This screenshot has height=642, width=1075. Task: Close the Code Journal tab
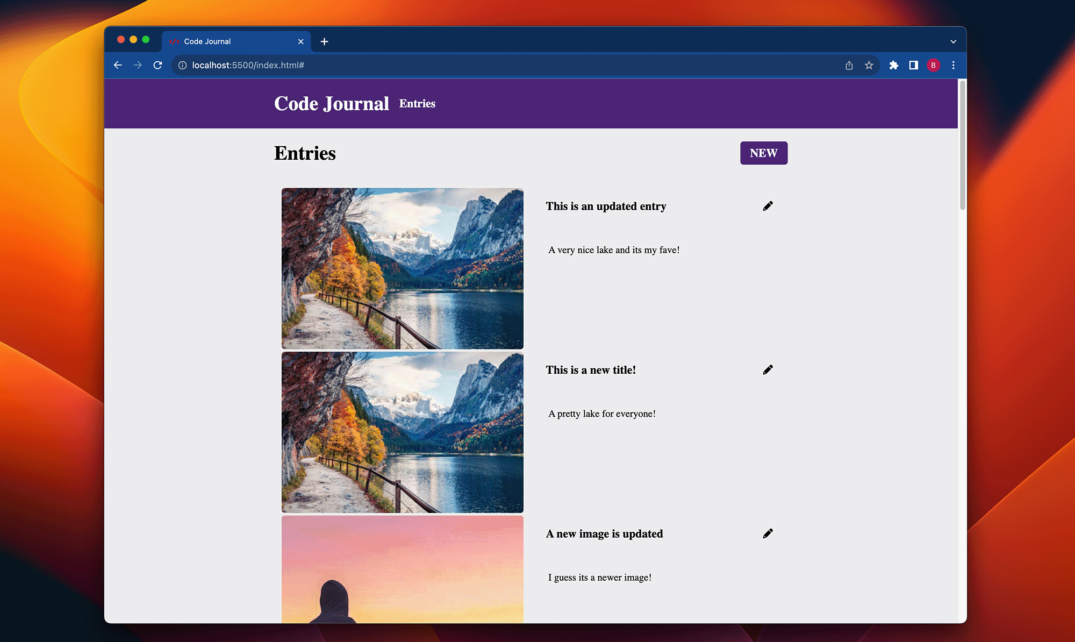pos(300,41)
